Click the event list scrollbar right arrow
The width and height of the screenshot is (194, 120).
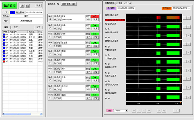[x=41, y=114]
